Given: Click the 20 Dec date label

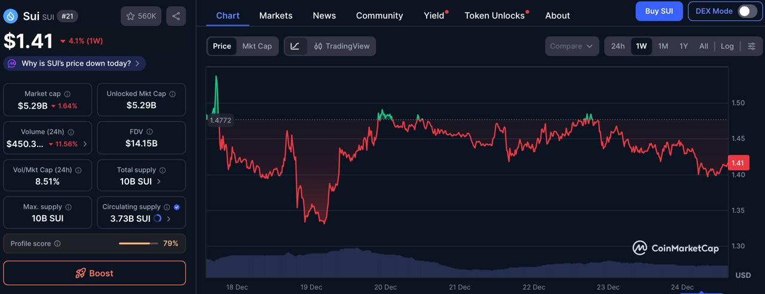Looking at the screenshot, I should tap(385, 287).
